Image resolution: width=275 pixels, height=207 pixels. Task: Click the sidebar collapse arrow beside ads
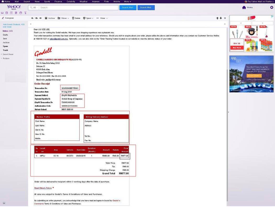(228, 112)
